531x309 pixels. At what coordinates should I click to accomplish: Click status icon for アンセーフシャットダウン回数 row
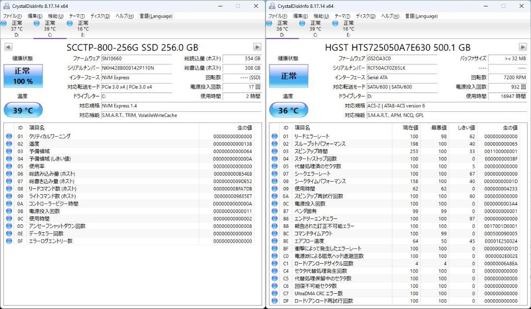(x=9, y=226)
